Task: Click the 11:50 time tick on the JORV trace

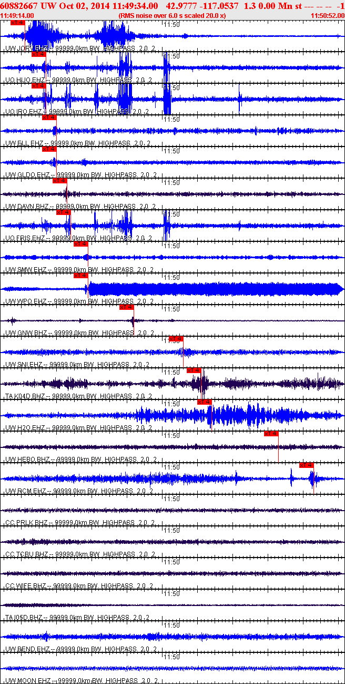Action: point(172,24)
